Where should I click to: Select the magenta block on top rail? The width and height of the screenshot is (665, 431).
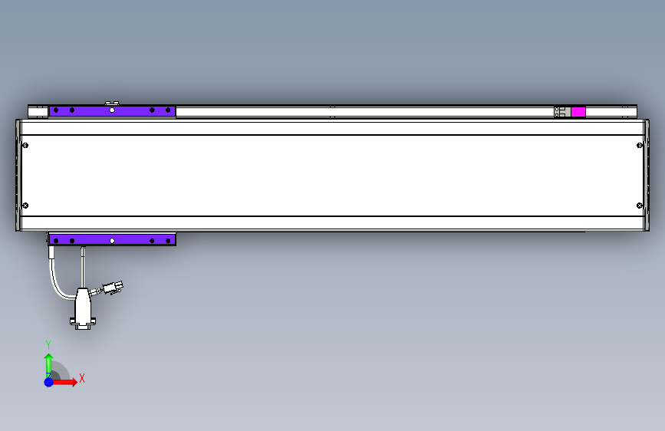coord(578,112)
